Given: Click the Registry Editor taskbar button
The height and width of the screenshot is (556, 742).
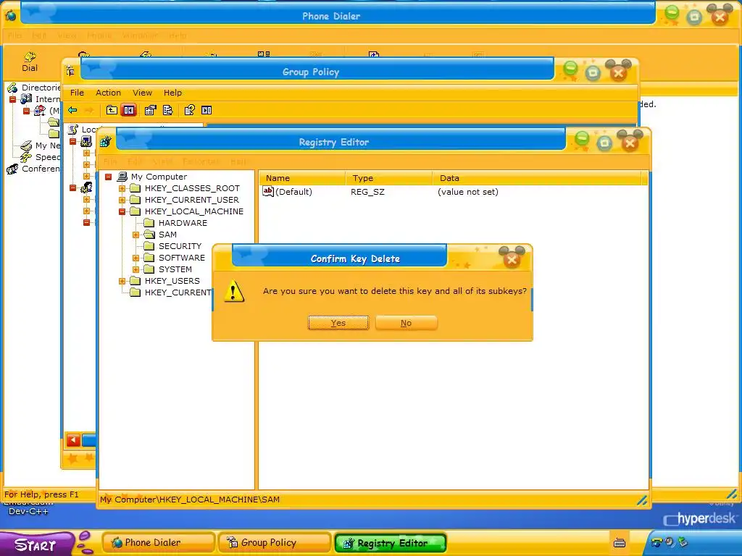Looking at the screenshot, I should click(x=391, y=543).
